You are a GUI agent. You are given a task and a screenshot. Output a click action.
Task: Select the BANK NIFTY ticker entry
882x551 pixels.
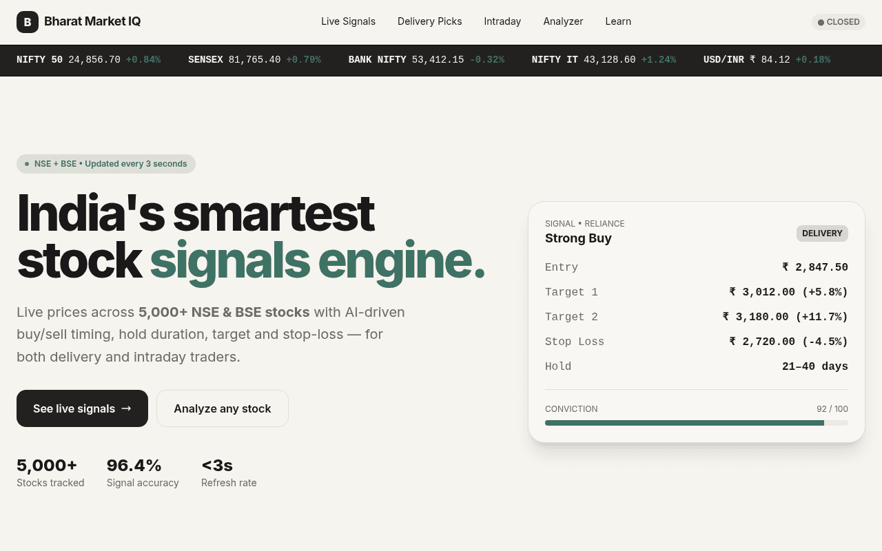(x=426, y=60)
